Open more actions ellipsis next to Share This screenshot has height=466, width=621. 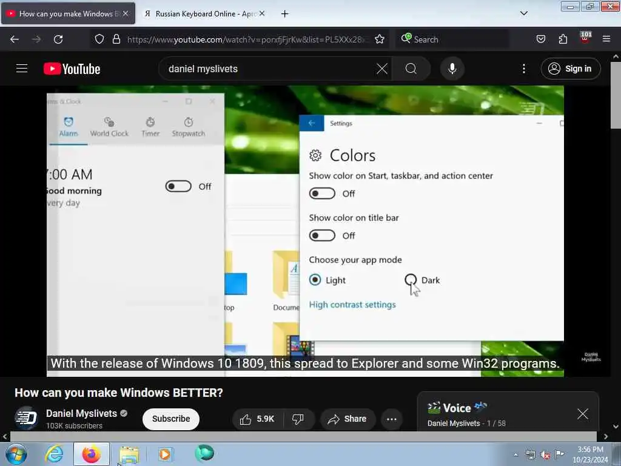pos(391,419)
